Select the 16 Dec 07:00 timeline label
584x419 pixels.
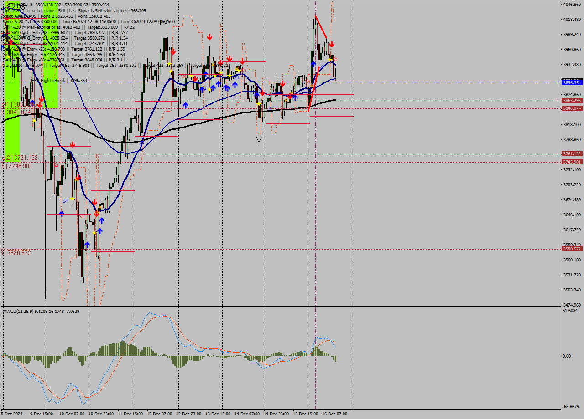coord(334,414)
